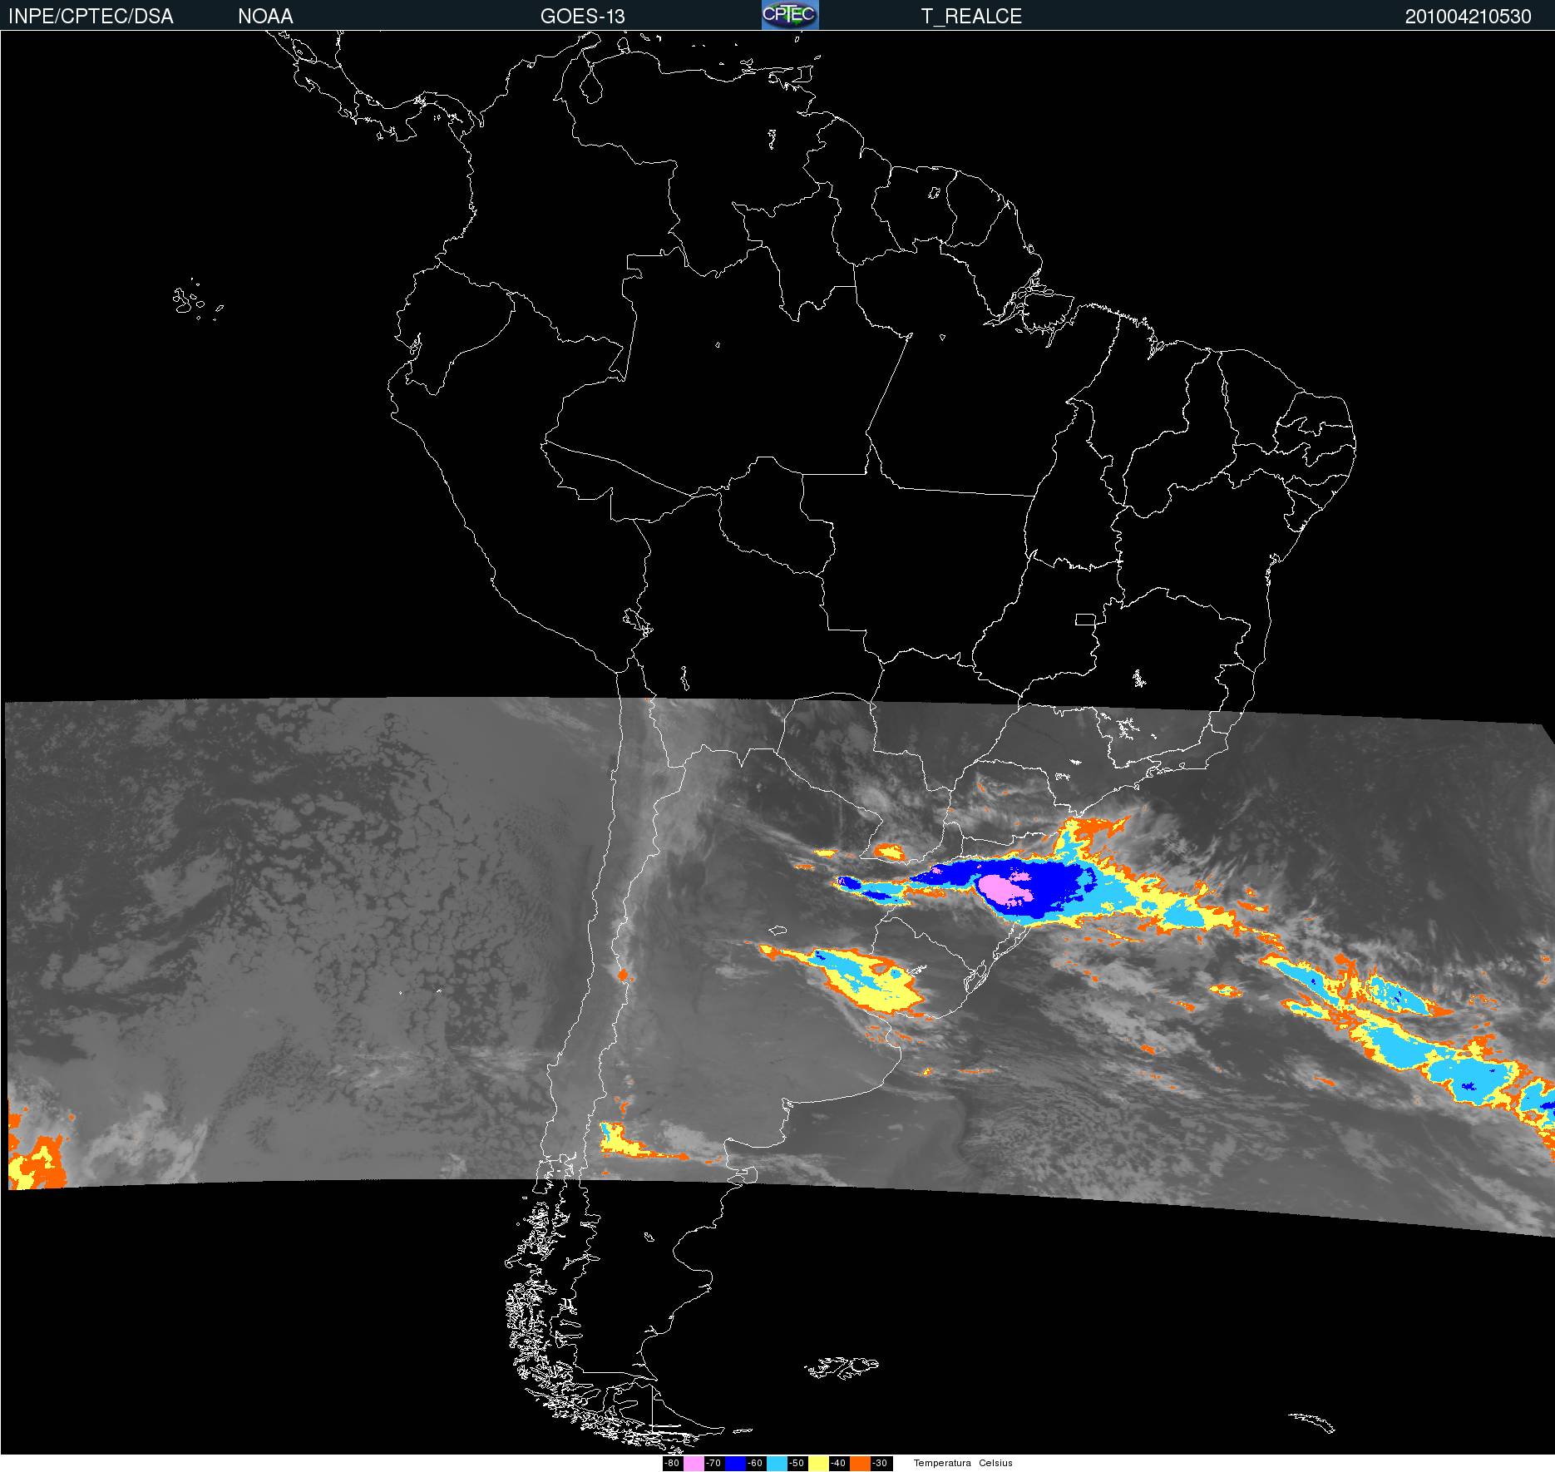Click the yellow legend color swatch

pyautogui.click(x=818, y=1464)
